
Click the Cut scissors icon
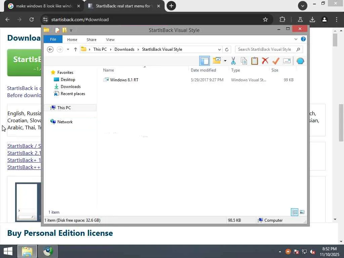point(233,61)
